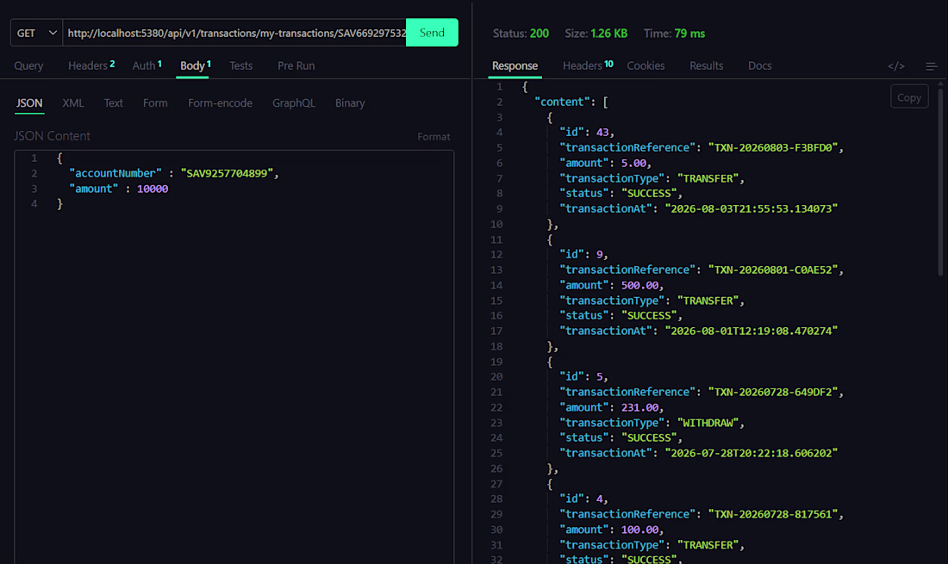
Task: Select Form body type
Action: click(155, 102)
